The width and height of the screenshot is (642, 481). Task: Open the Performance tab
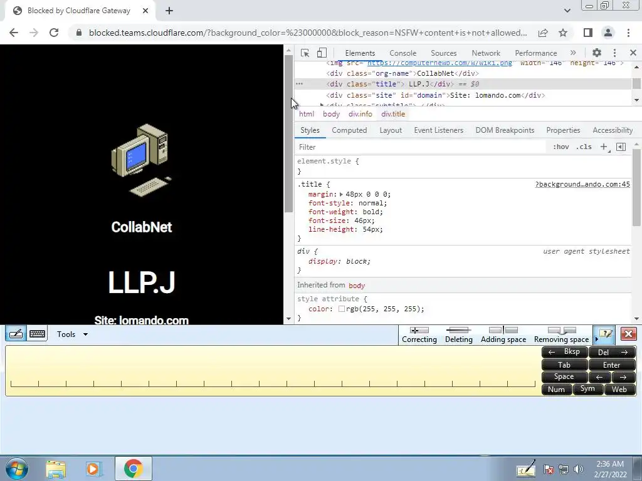point(535,53)
